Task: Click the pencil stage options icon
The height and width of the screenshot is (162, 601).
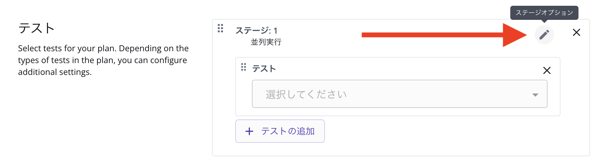Action: [544, 34]
